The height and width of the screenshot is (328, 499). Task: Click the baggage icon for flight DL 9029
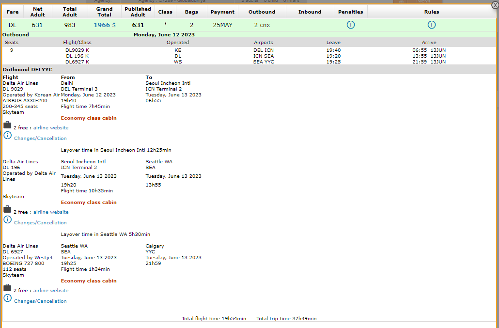click(7, 125)
